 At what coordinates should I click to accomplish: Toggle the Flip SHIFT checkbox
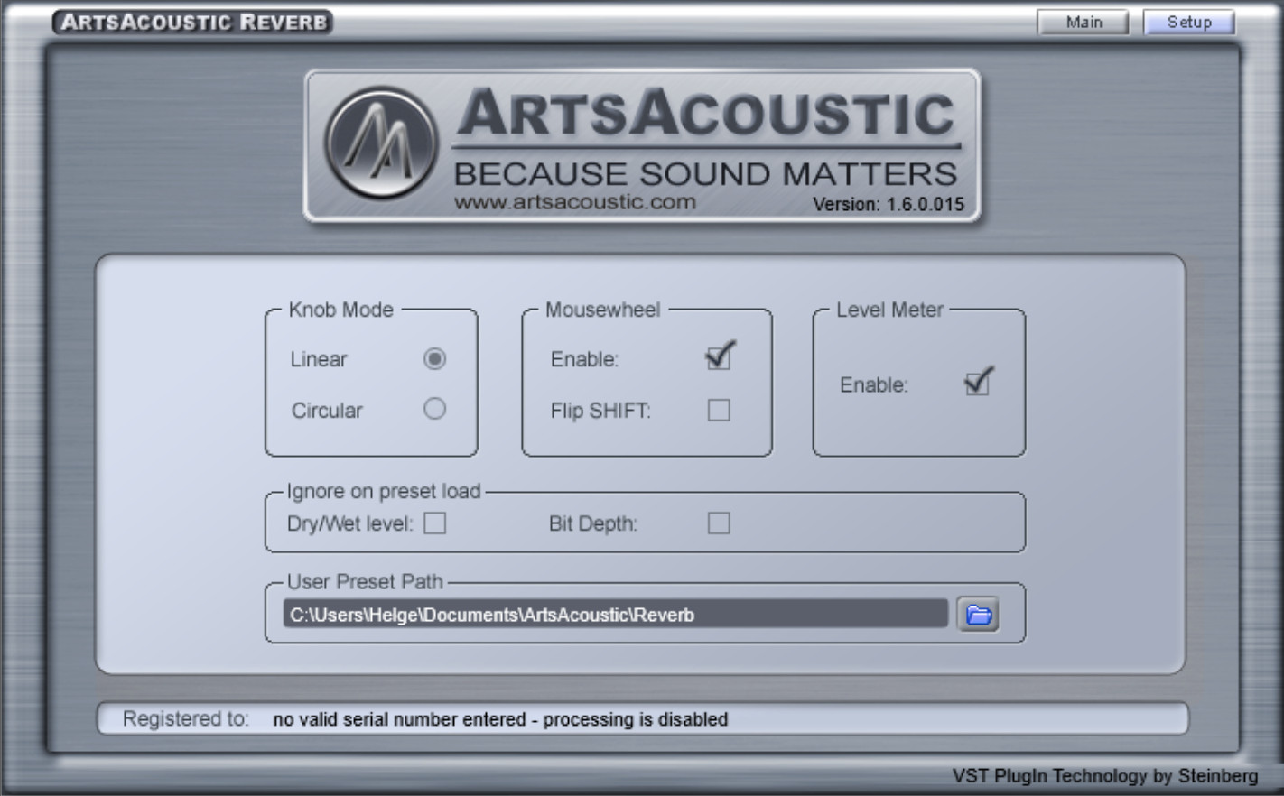719,411
